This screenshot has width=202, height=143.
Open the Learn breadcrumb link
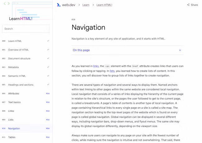click(x=86, y=5)
